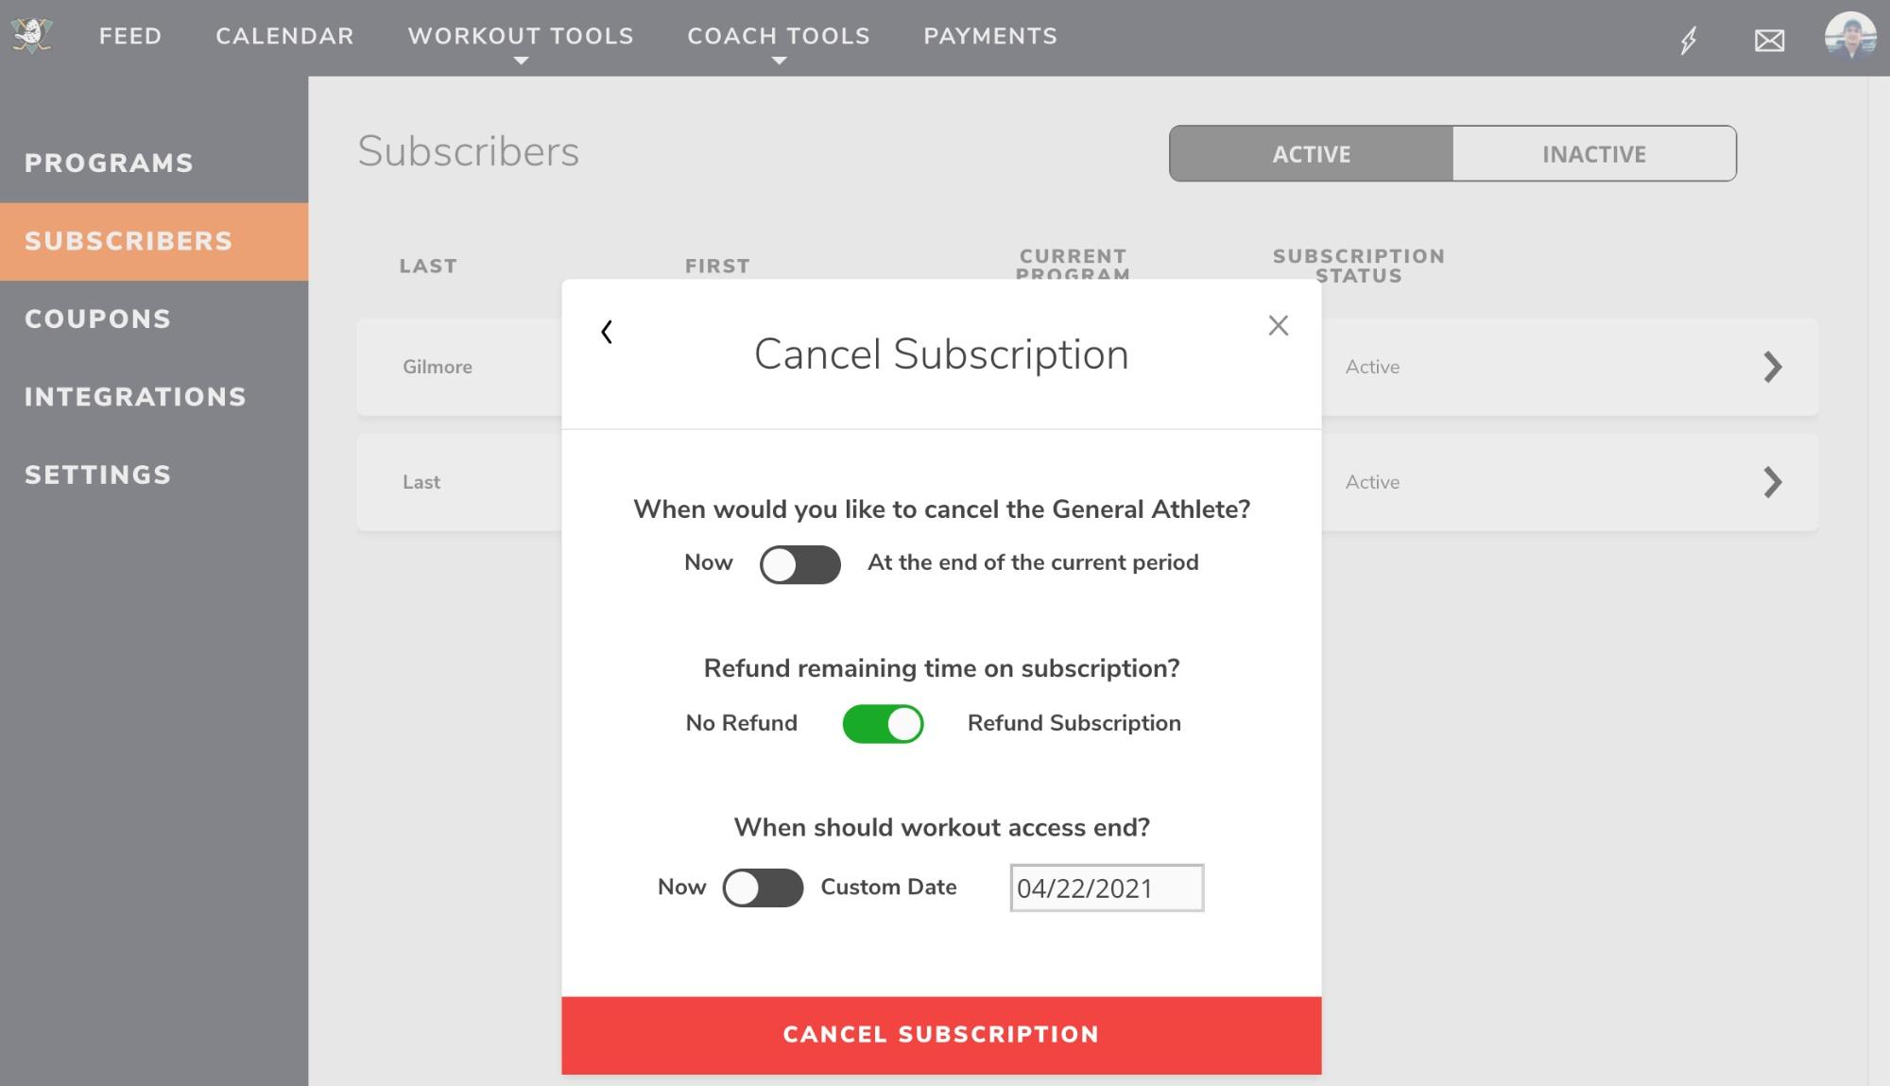Open Integrations in the sidebar
The width and height of the screenshot is (1890, 1086).
click(135, 397)
